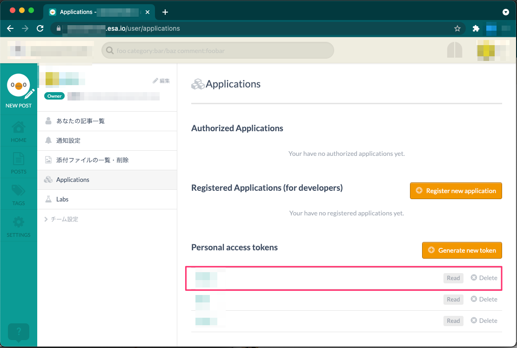Click the Chrome extensions puzzle icon
The width and height of the screenshot is (517, 348).
[x=476, y=28]
